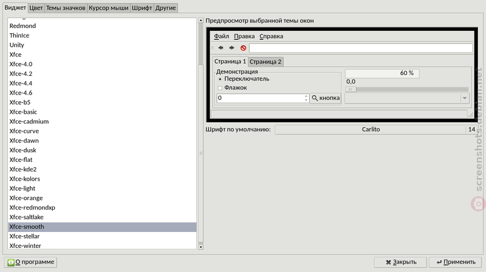Select the Unity theme
The height and width of the screenshot is (272, 486).
pos(102,45)
